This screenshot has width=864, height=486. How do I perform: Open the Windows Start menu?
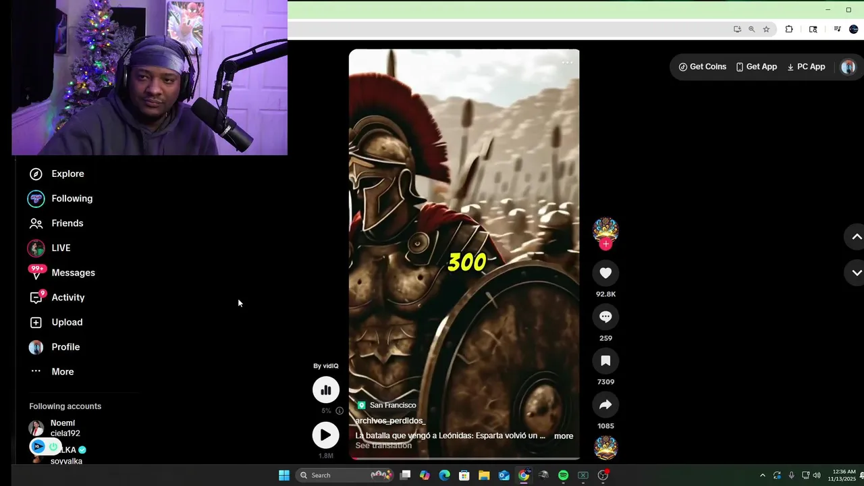tap(284, 475)
